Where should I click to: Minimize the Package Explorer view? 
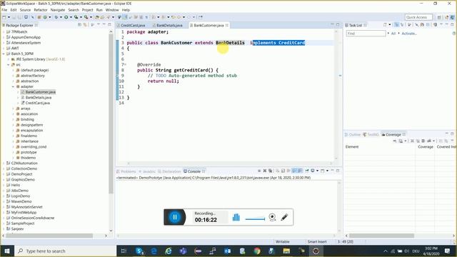(104, 25)
